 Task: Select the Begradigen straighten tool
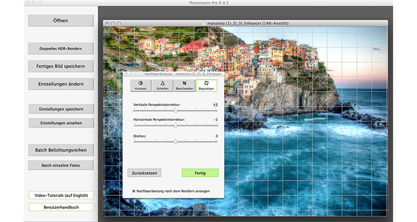pyautogui.click(x=207, y=85)
